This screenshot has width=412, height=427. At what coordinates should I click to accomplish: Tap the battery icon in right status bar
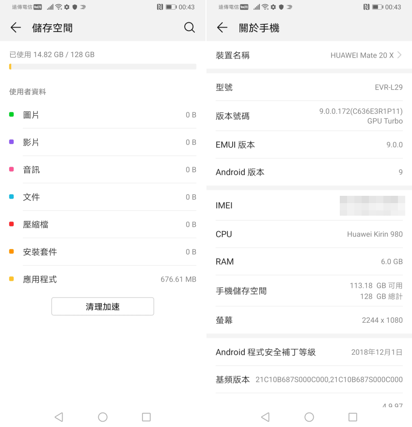pyautogui.click(x=378, y=7)
